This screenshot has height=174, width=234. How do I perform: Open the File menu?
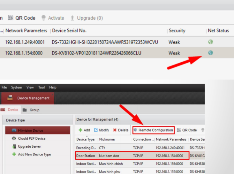pyautogui.click(x=4, y=87)
